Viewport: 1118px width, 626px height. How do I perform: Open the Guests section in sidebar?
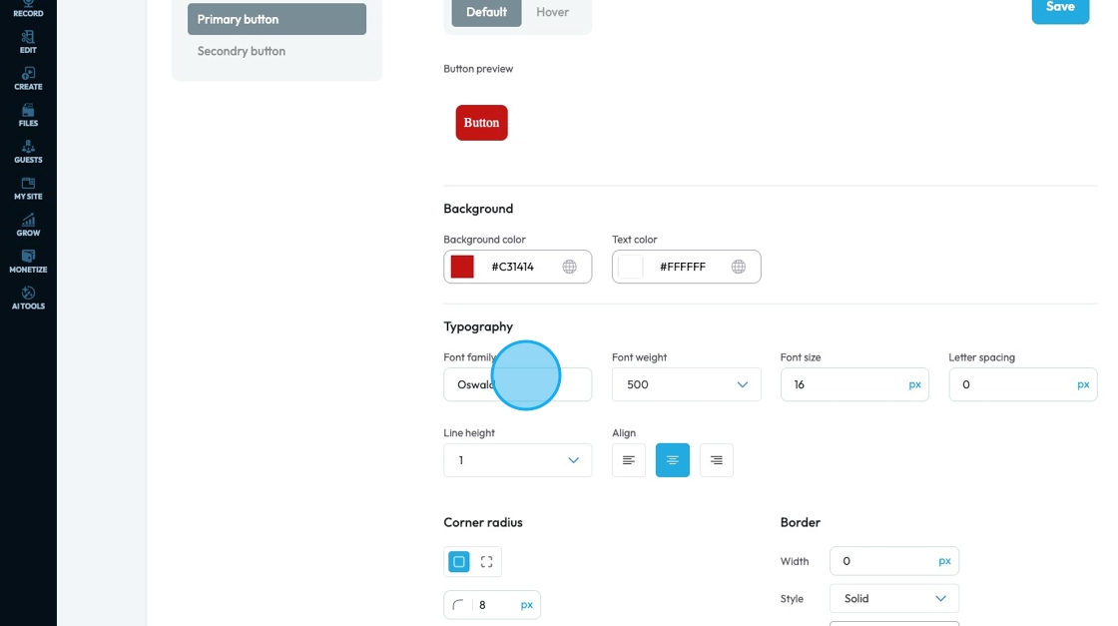pos(28,152)
